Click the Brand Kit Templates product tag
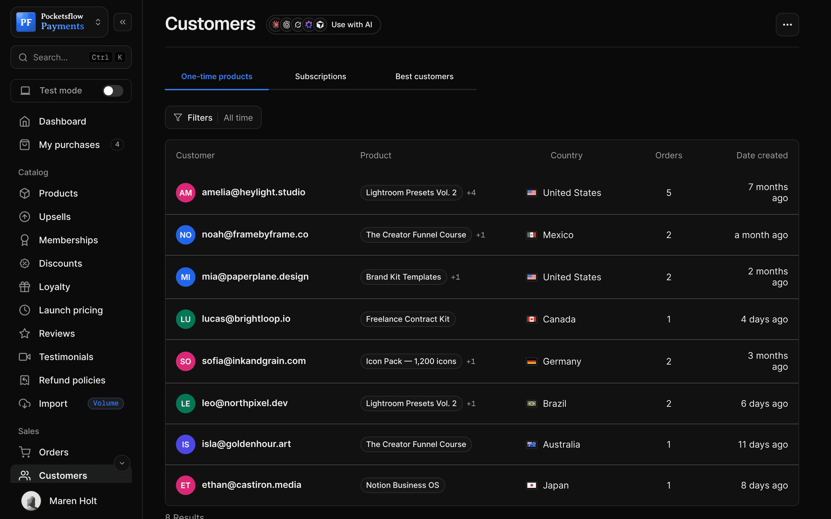Screen dimensions: 831x519 (403, 277)
